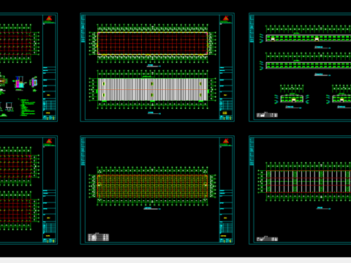Click the table at bottom of top-right sheet

[267, 115]
